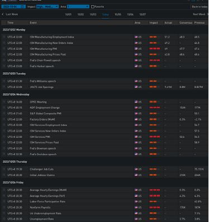Viewport: 209px width, 222px height.
Task: Open the Impact filter dropdown
Action: coord(47,7)
